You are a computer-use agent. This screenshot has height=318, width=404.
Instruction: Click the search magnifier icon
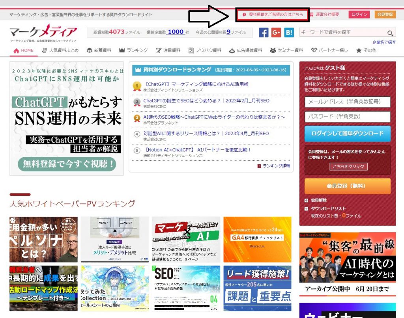390,33
